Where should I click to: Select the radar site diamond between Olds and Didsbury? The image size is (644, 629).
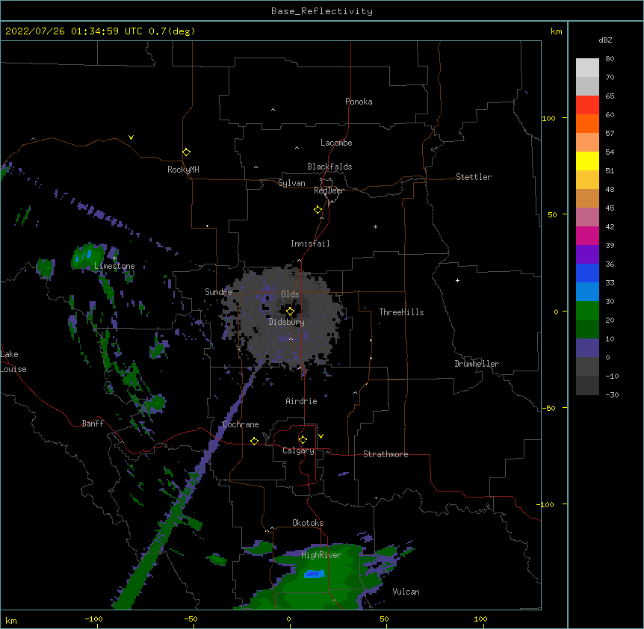(290, 312)
